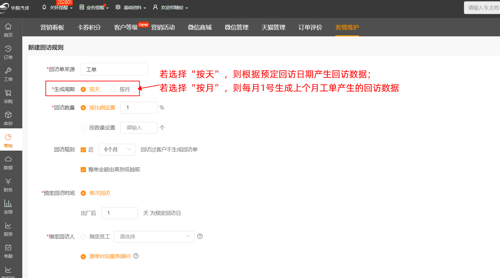The width and height of the screenshot is (500, 278).
Task: Select 指定员工 radio option
Action: click(83, 237)
